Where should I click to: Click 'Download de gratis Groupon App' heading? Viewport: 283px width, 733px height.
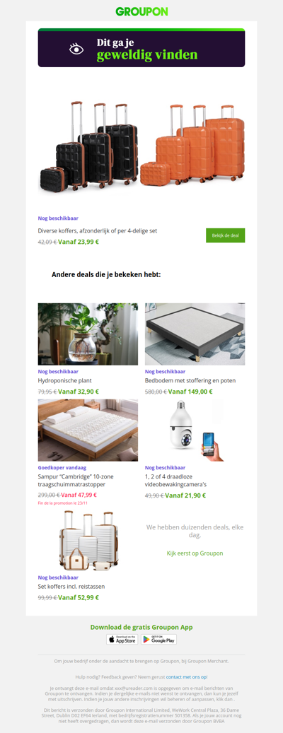(141, 628)
